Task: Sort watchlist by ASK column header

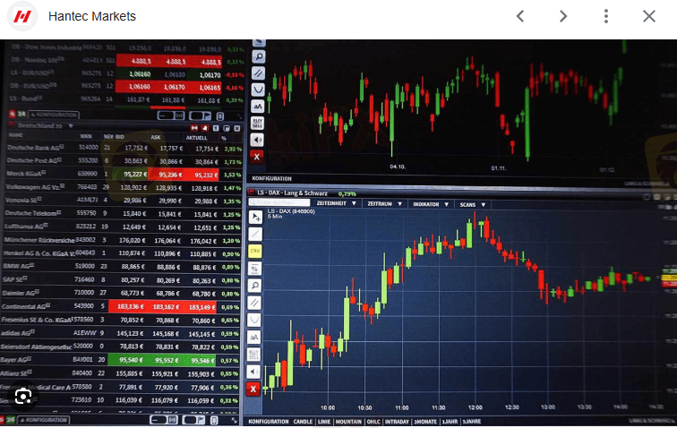Action: tap(156, 137)
